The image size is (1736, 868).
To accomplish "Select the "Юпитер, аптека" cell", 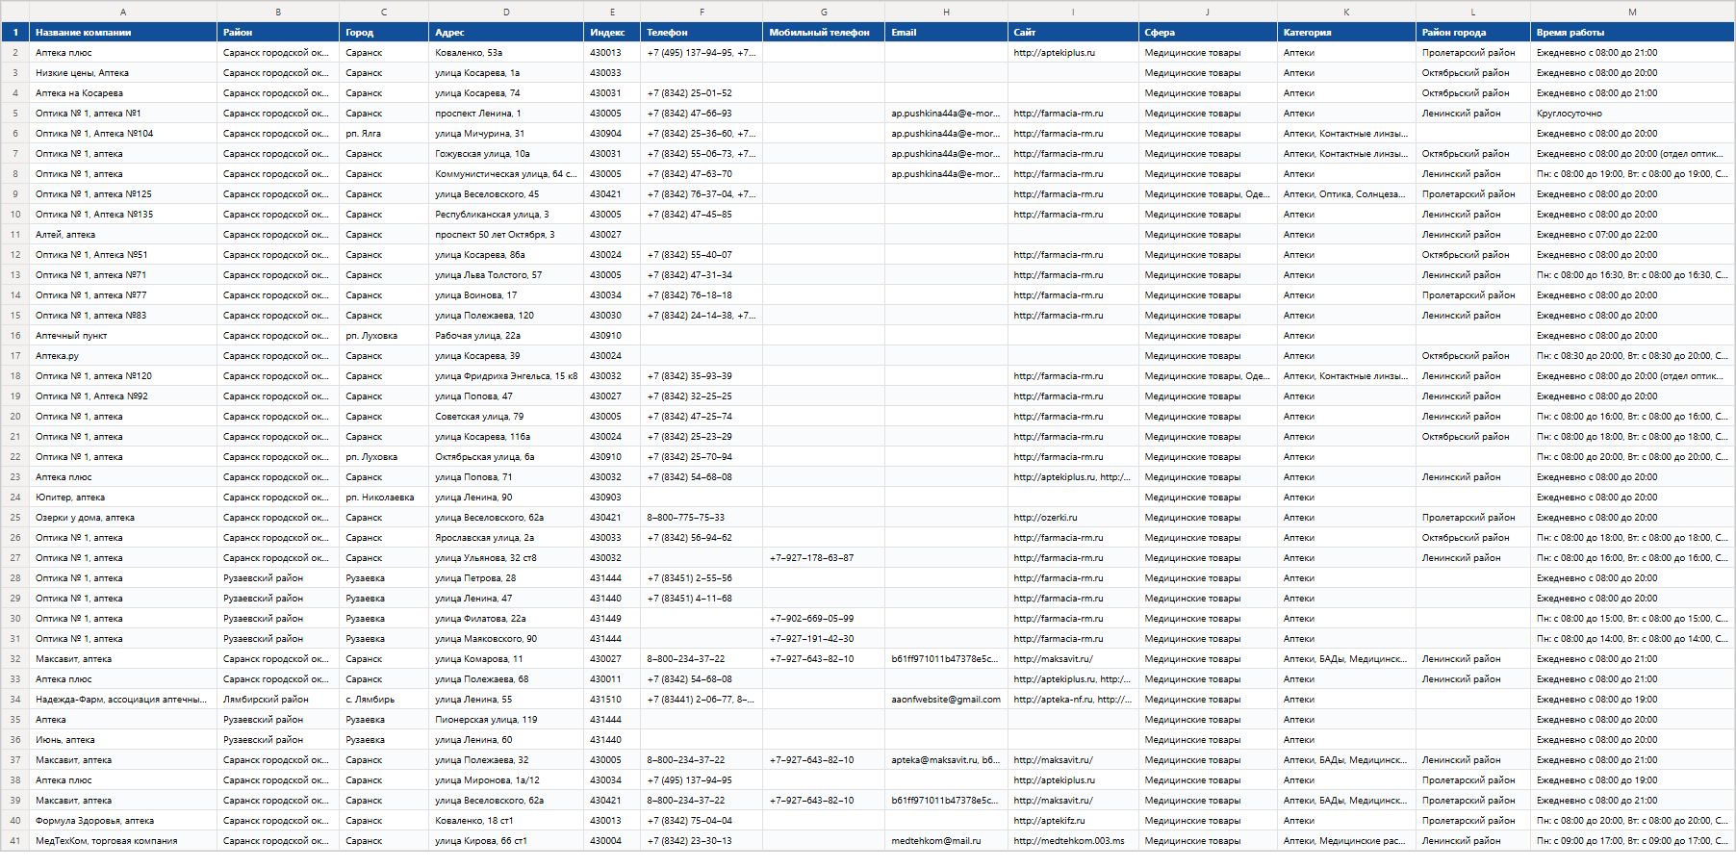I will coord(123,497).
